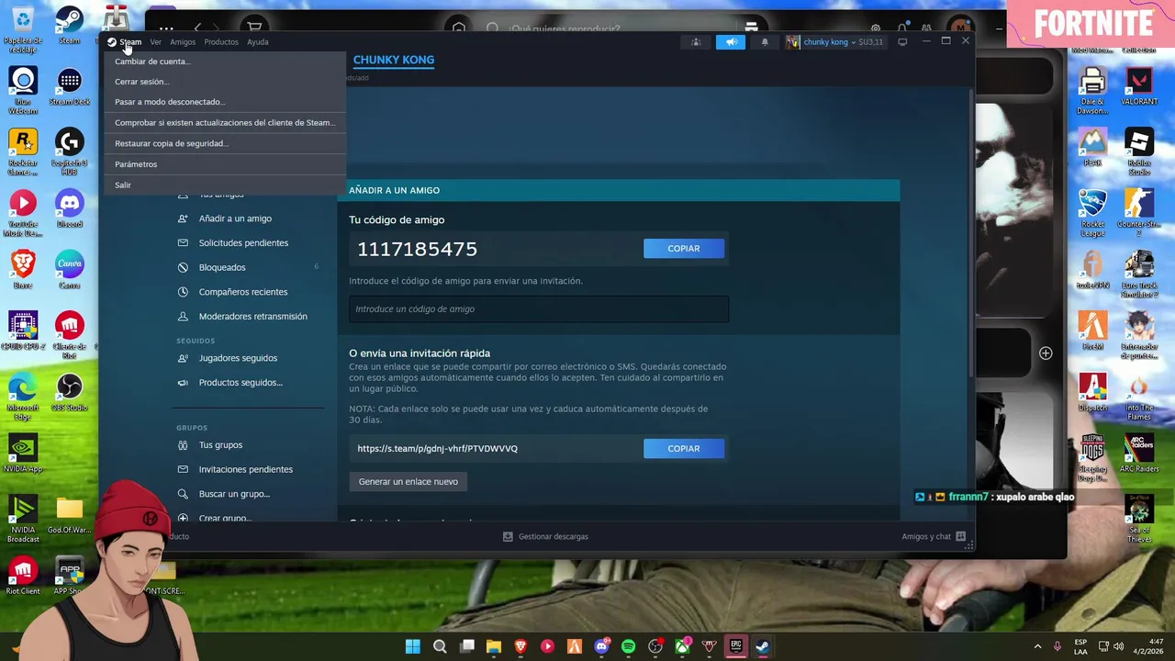The width and height of the screenshot is (1175, 661).
Task: Open Steam notifications bell icon
Action: [x=765, y=42]
